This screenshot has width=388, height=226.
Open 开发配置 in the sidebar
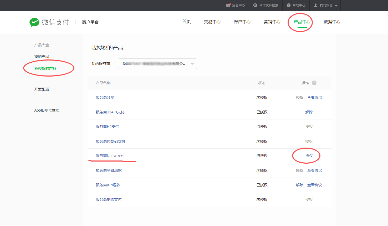42,89
